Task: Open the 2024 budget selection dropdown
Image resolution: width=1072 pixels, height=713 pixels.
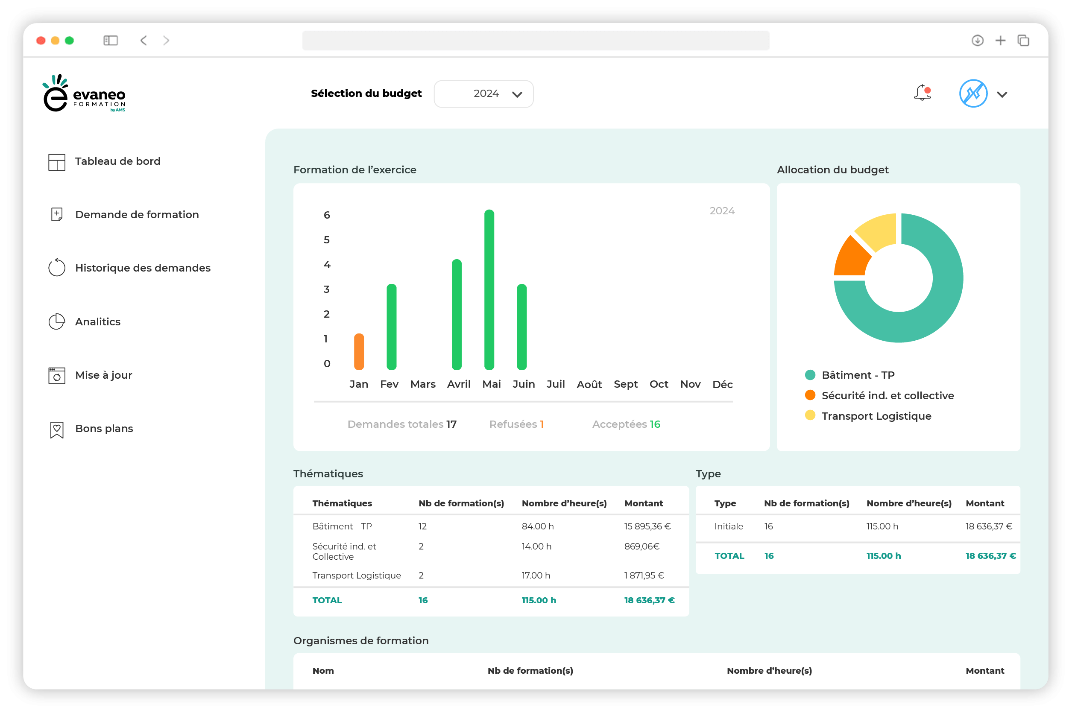Action: tap(483, 94)
